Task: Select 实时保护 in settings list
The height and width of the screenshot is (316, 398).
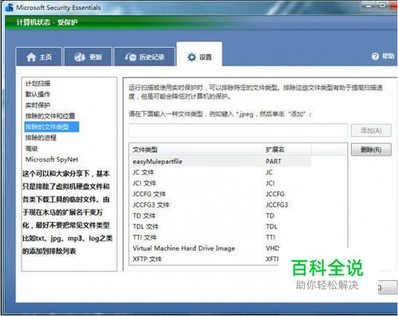Action: 37,105
